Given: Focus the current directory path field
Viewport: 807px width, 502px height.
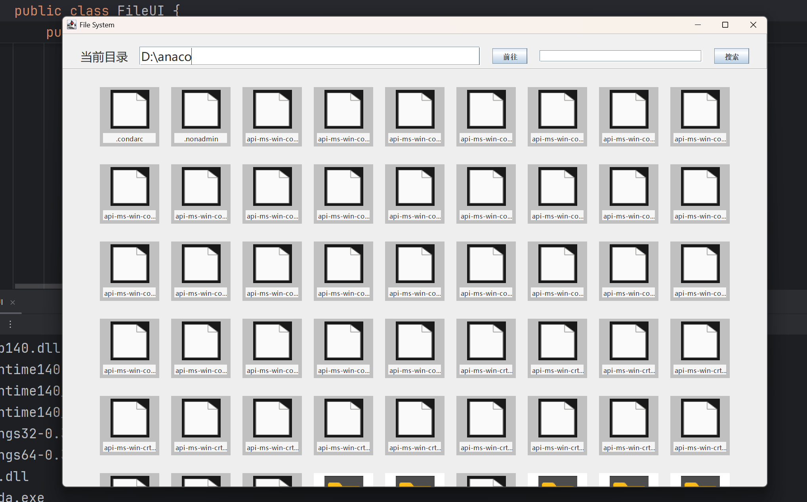Looking at the screenshot, I should 309,56.
